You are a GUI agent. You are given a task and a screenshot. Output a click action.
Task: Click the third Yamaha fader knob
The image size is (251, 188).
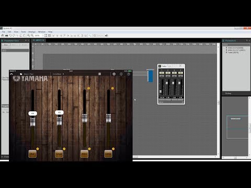click(x=85, y=118)
